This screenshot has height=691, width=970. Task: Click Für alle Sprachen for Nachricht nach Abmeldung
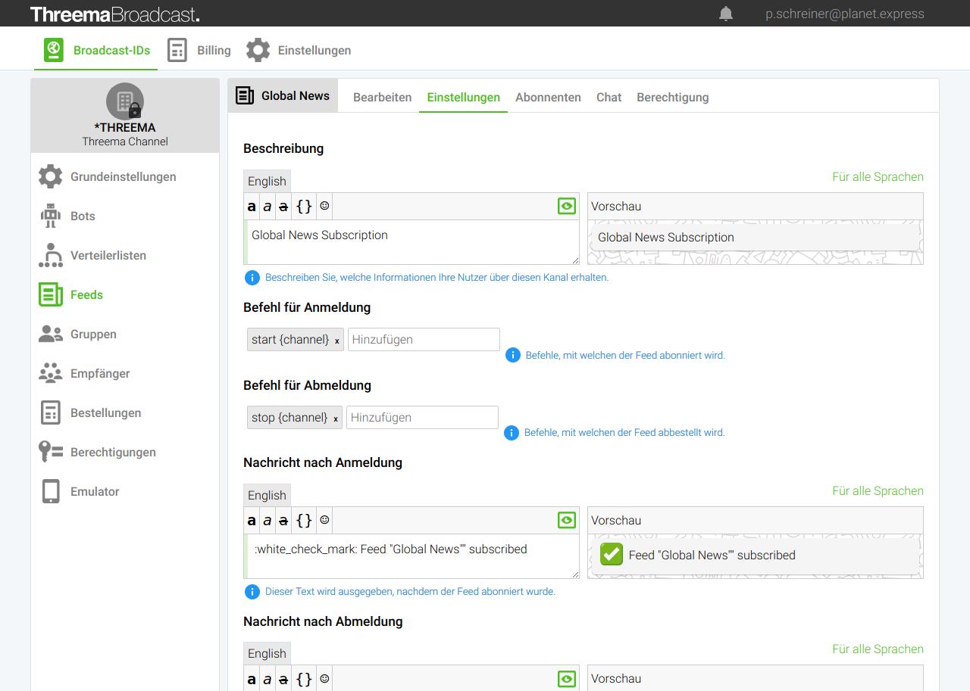click(878, 649)
